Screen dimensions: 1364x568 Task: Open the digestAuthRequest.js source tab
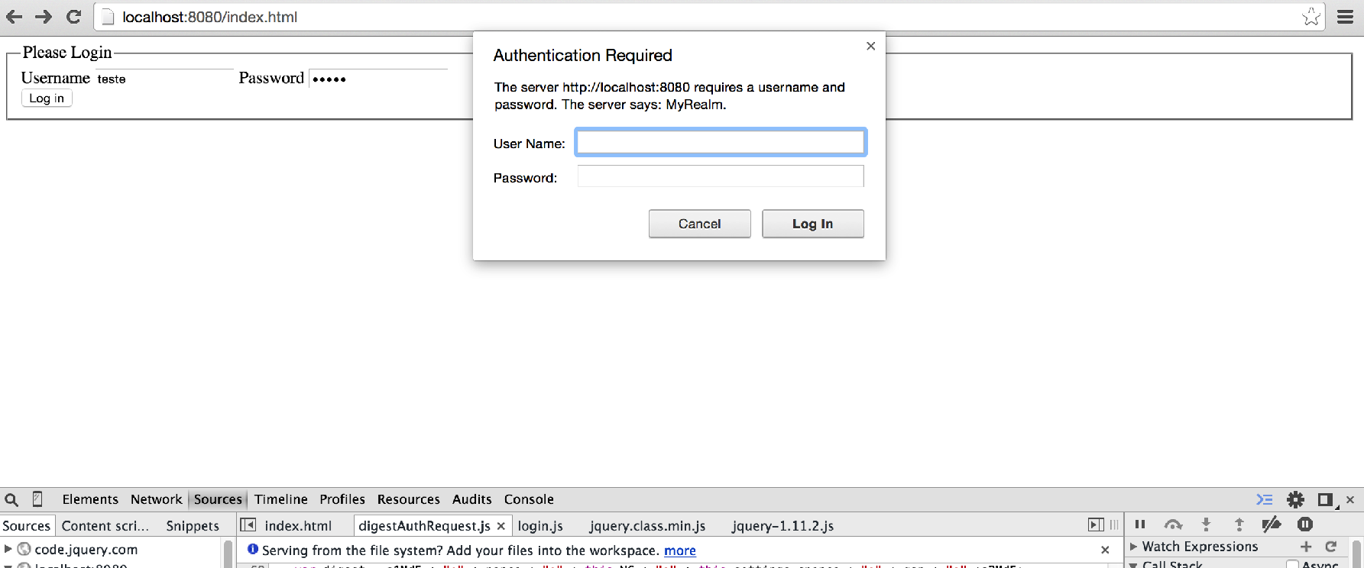click(429, 525)
